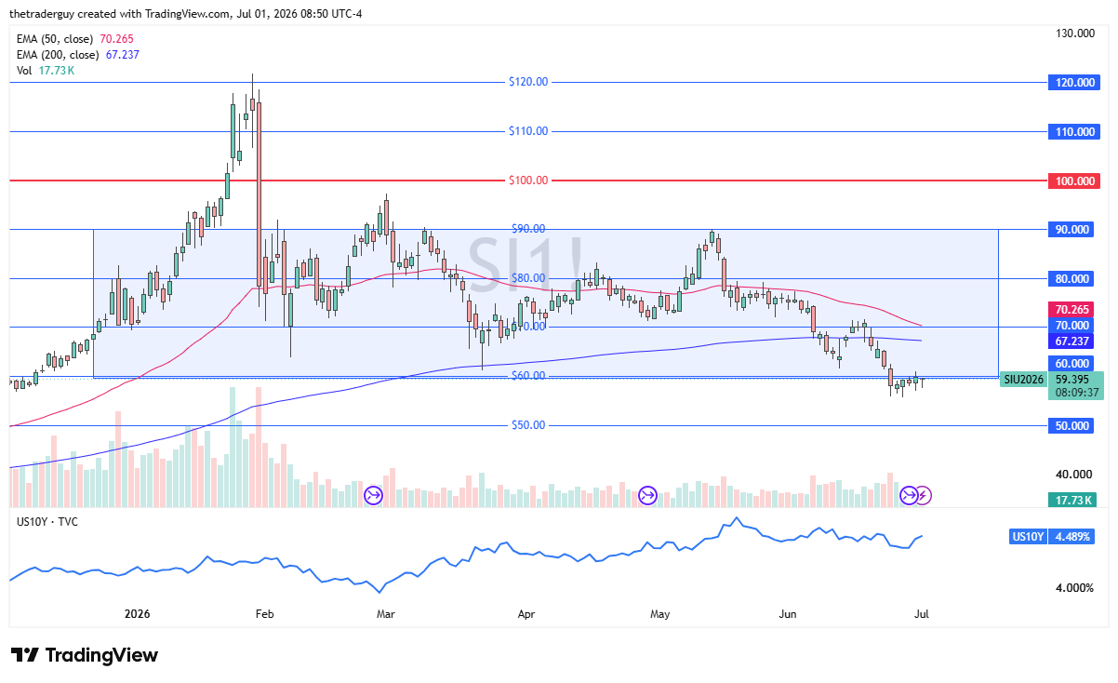This screenshot has height=683, width=1118.
Task: Click the 4.489% yield value tag
Action: click(1073, 537)
